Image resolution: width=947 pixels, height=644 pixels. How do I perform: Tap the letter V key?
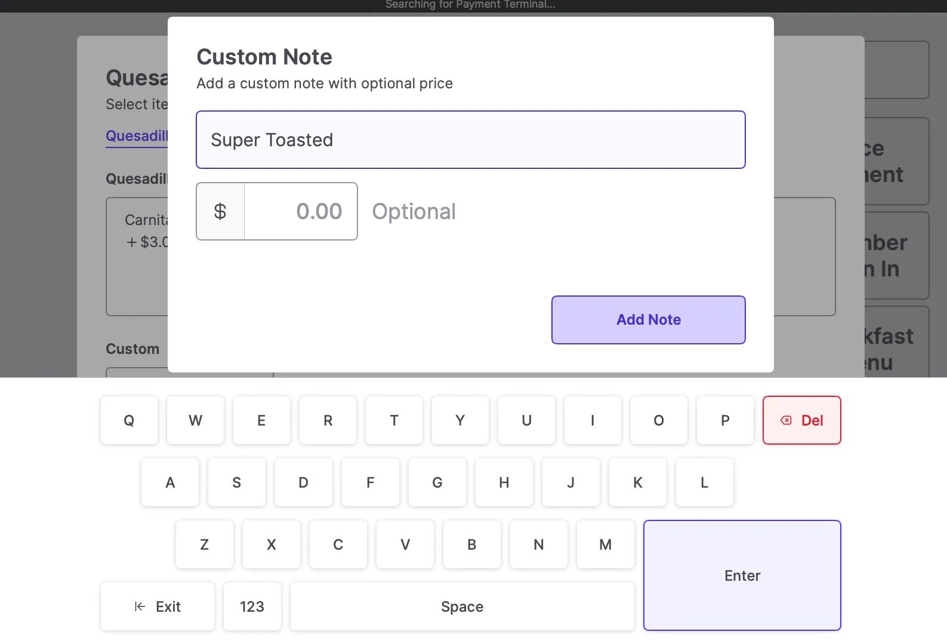[x=405, y=544]
